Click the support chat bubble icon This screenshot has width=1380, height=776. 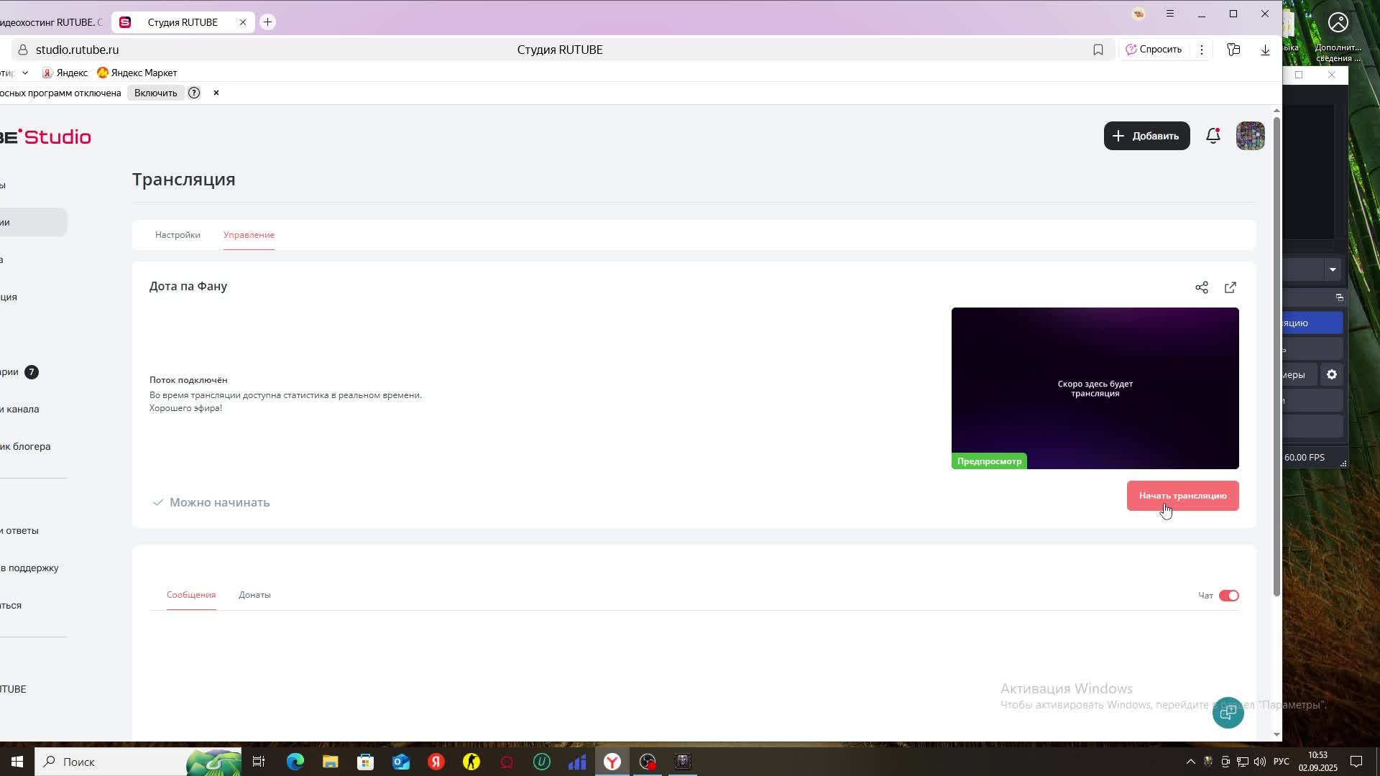(x=1228, y=713)
